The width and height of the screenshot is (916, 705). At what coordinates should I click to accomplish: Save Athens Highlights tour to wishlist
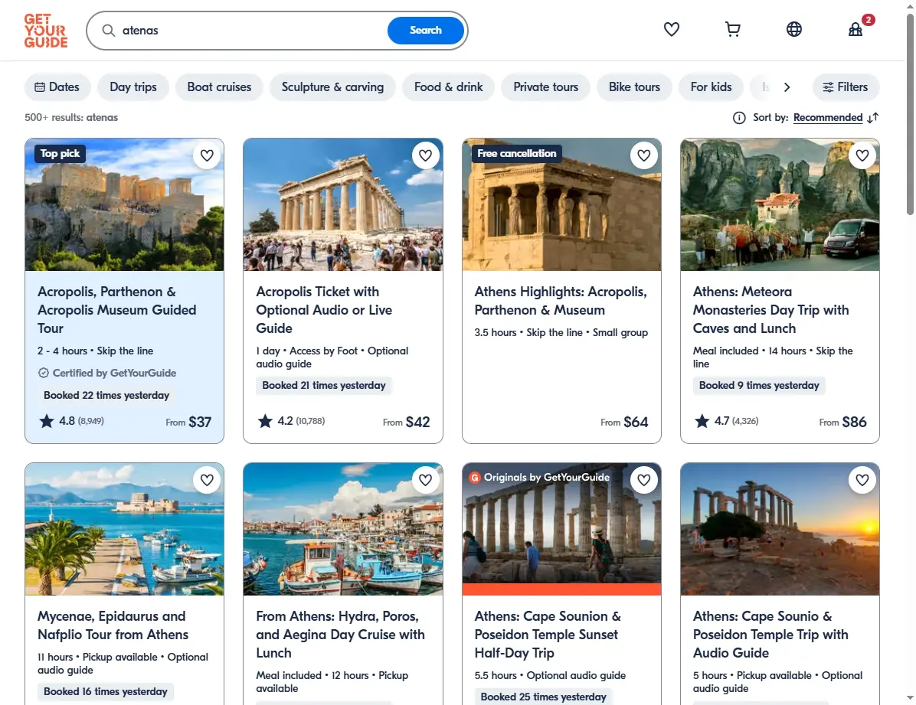pos(644,155)
